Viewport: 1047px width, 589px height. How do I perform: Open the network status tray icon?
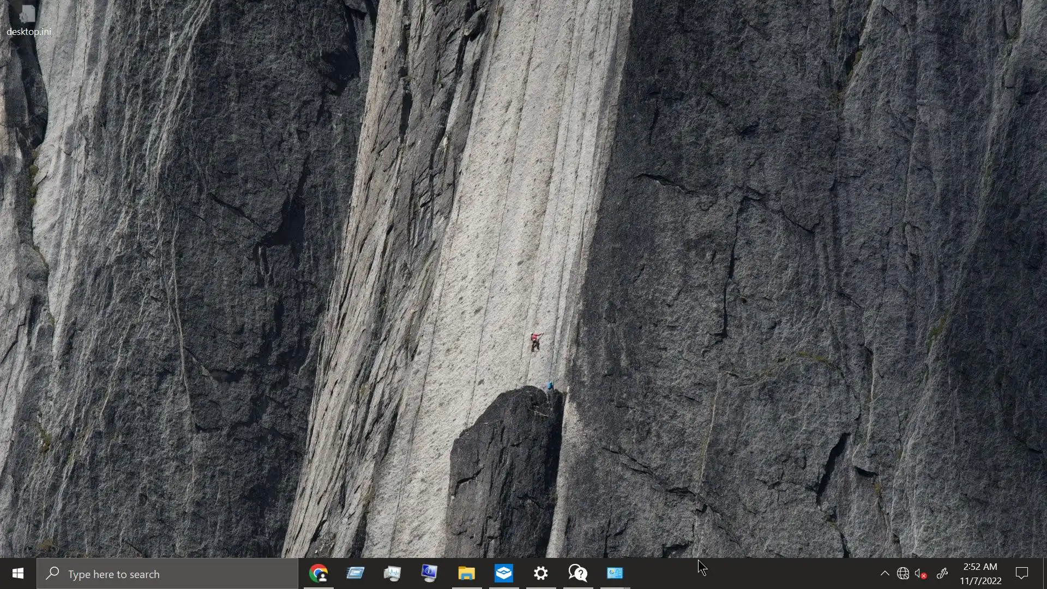pos(903,573)
